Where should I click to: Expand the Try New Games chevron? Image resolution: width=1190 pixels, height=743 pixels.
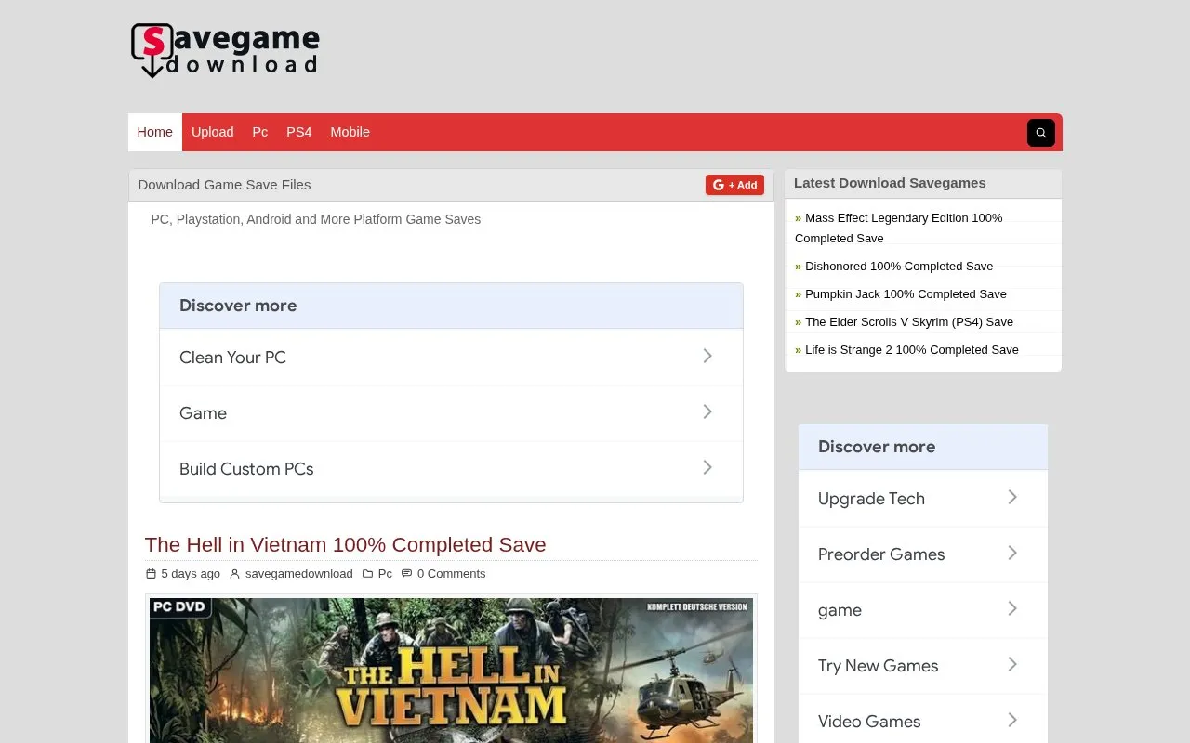[x=1012, y=664]
